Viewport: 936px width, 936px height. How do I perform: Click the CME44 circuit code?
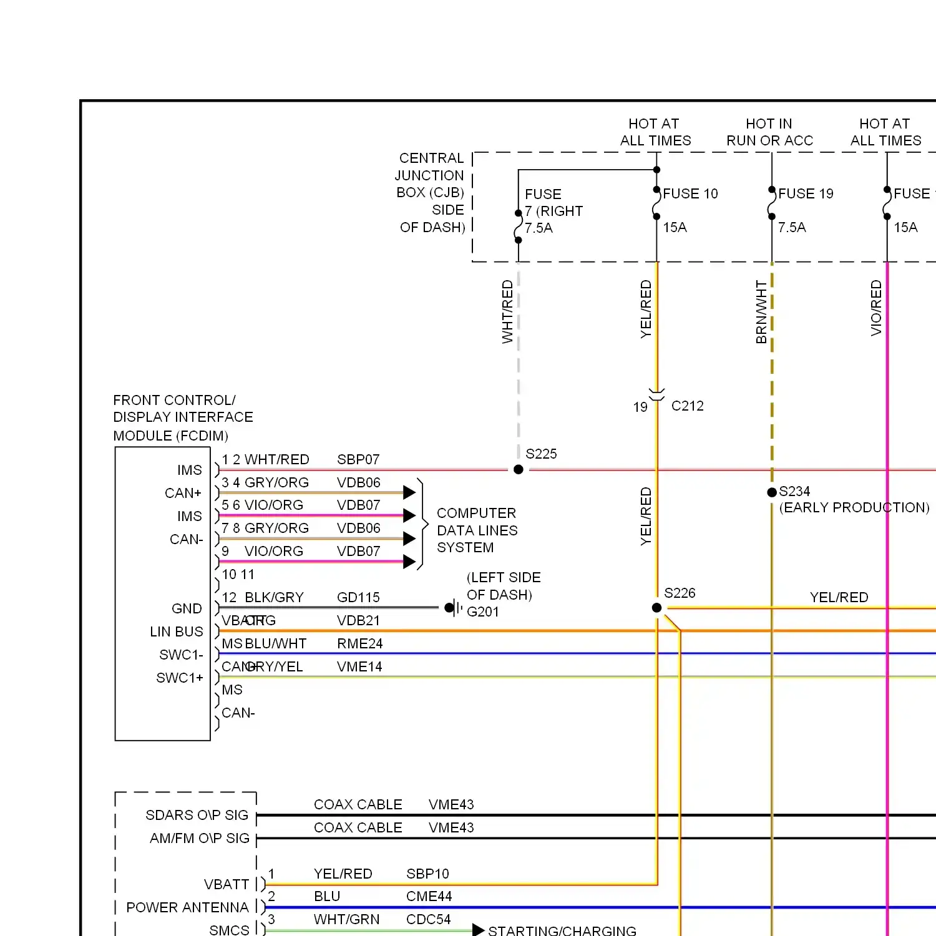pos(429,896)
